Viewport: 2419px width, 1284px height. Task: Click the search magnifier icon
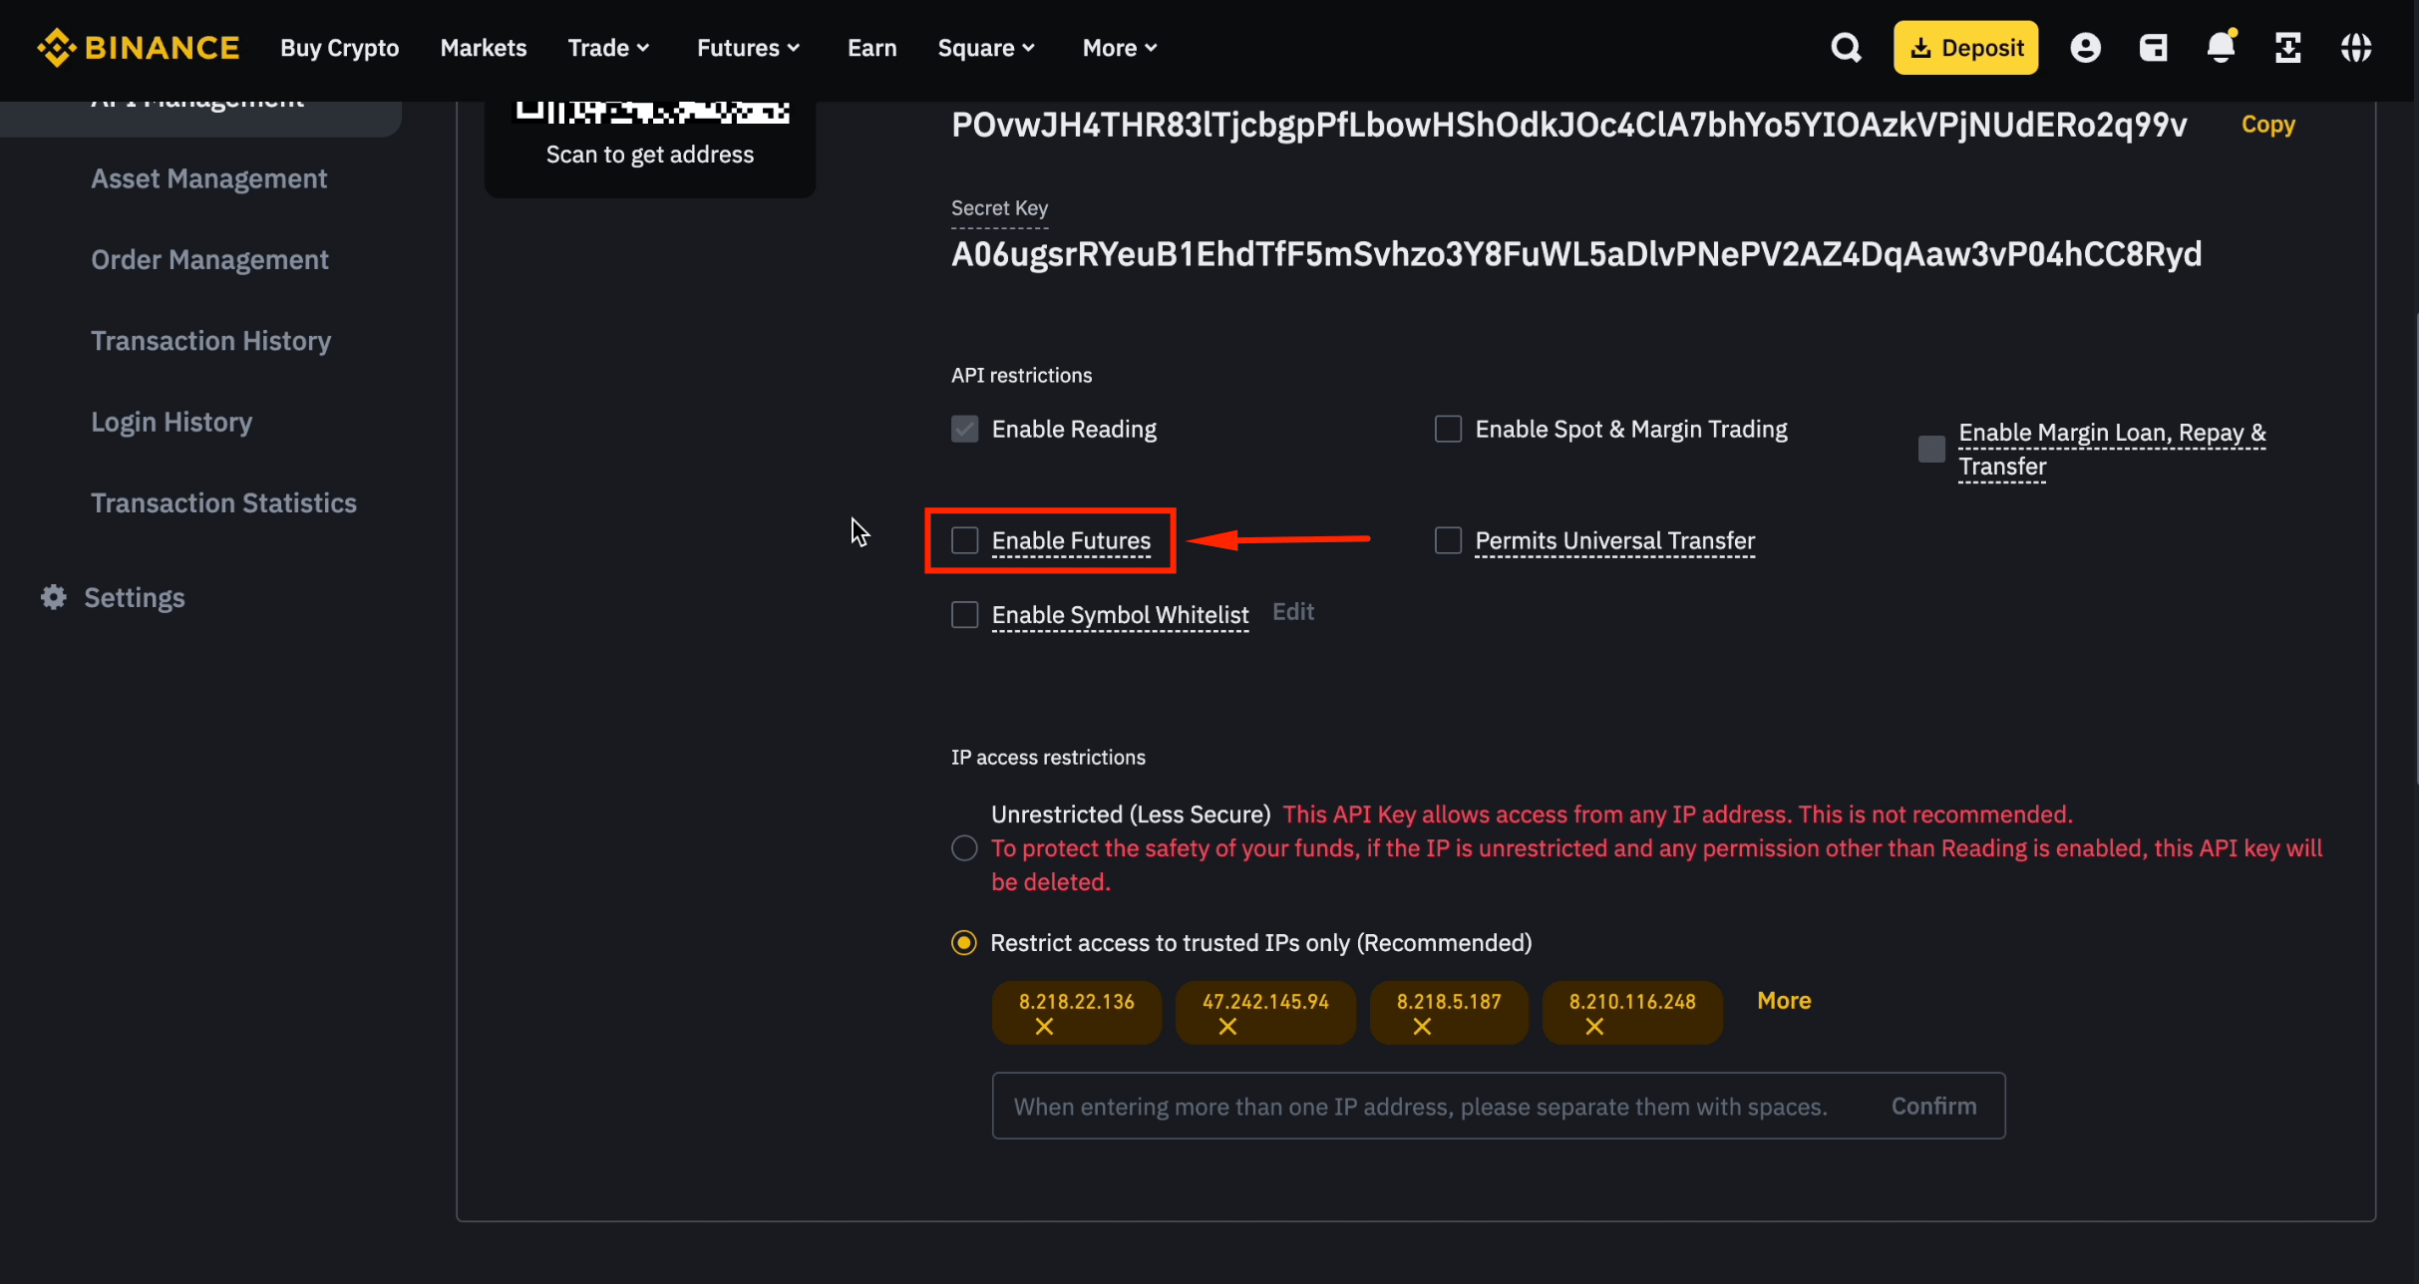(1846, 48)
